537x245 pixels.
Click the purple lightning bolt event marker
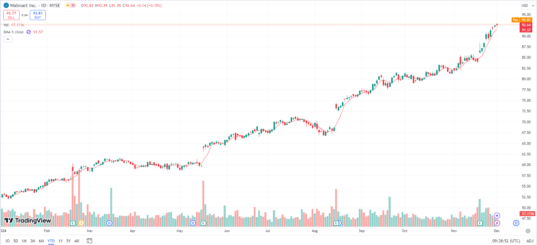point(497,223)
